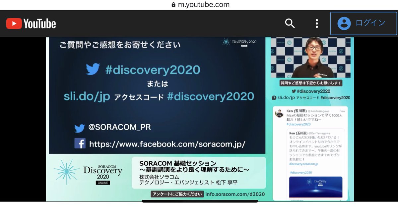Open the YouTube home logo
Screen dimensions: 398x207
[x=31, y=23]
